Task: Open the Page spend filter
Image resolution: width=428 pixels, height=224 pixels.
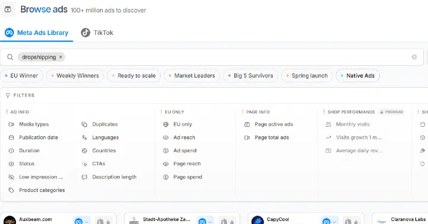Action: point(182,177)
